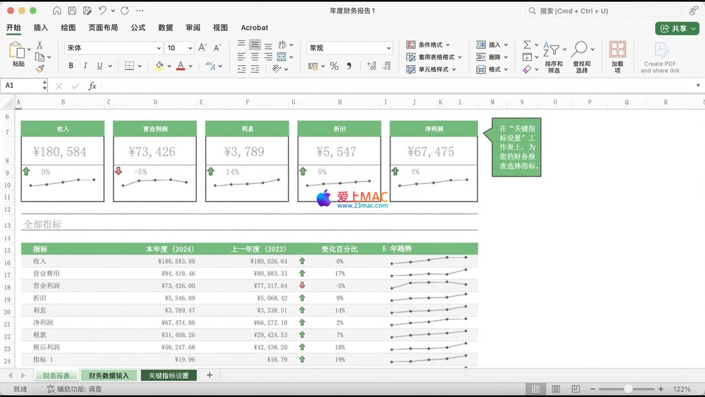705x397 pixels.
Task: Toggle bold formatting with the B button
Action: [x=71, y=66]
